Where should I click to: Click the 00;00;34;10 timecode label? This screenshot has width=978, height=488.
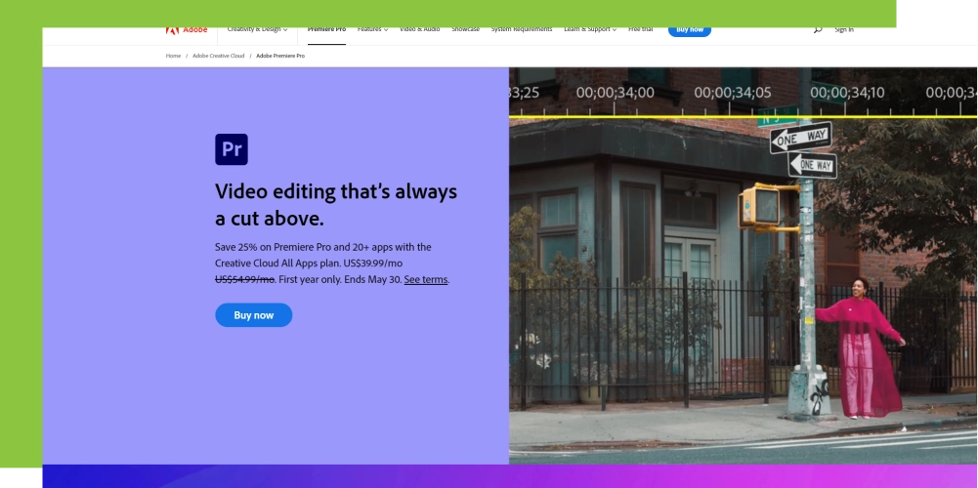[847, 93]
